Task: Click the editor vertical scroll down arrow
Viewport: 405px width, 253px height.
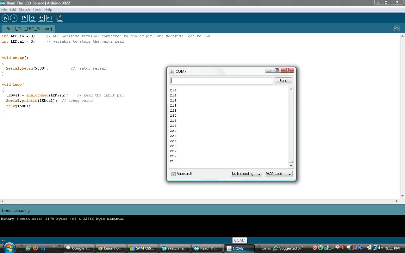Action: tap(402, 196)
